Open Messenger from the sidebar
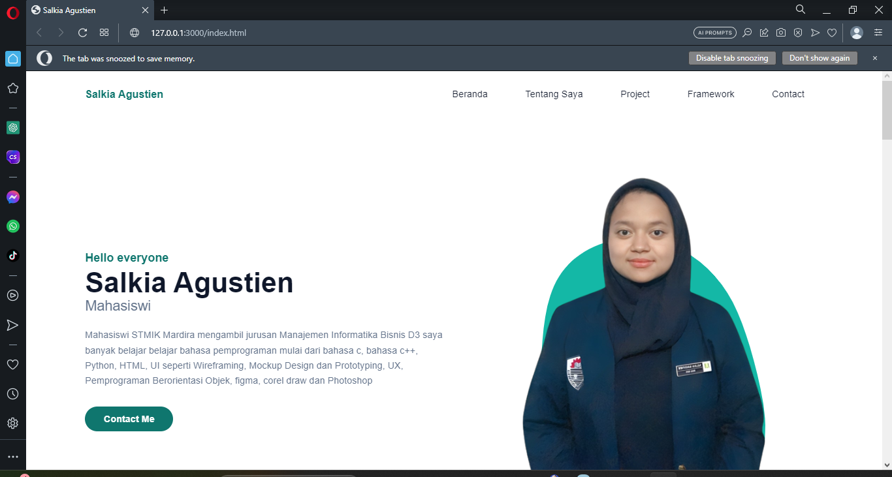The image size is (892, 477). pyautogui.click(x=13, y=197)
